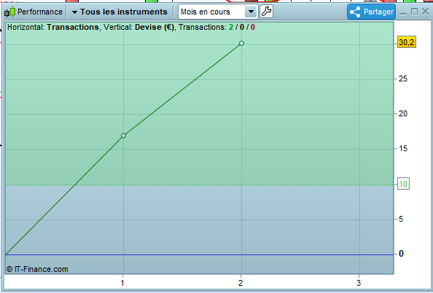Click the Performance candlestick icon

click(10, 12)
